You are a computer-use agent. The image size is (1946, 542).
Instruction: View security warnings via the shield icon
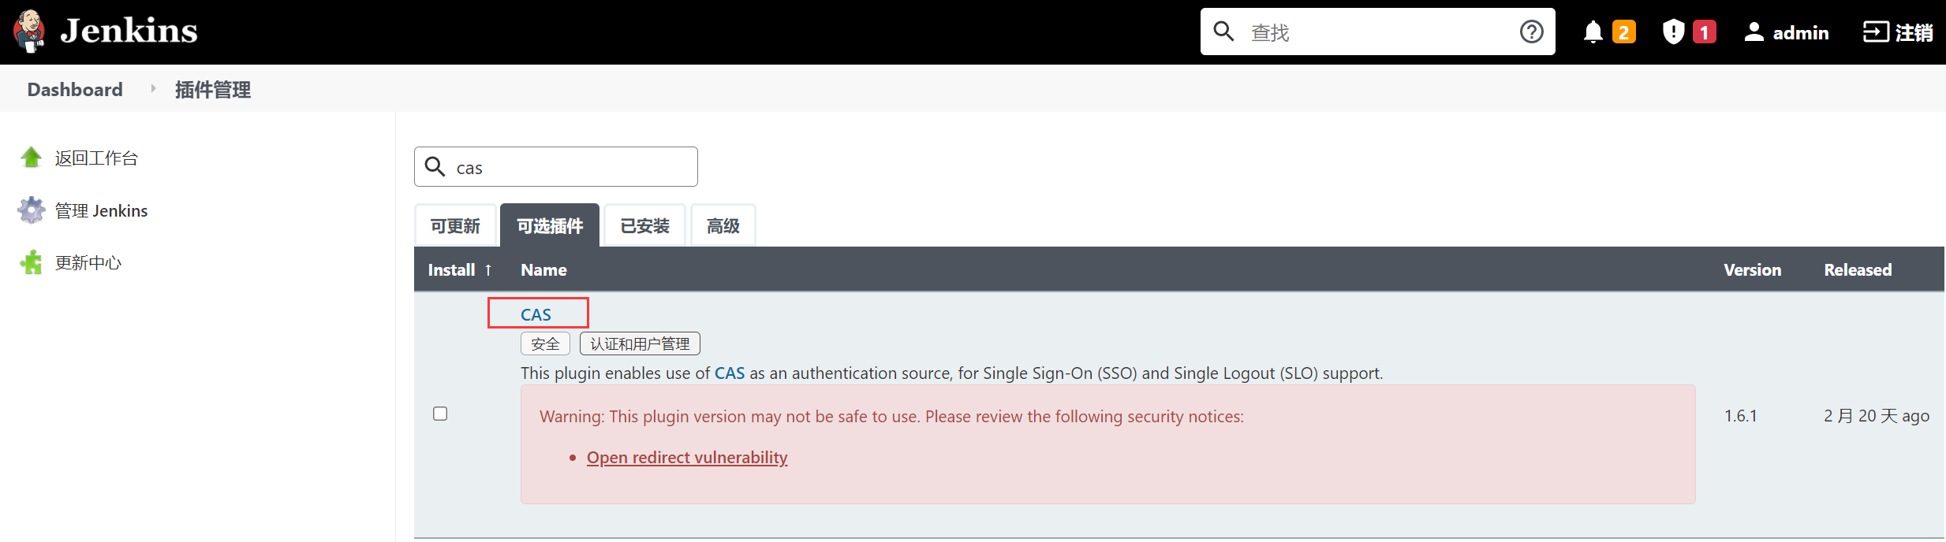click(1672, 32)
